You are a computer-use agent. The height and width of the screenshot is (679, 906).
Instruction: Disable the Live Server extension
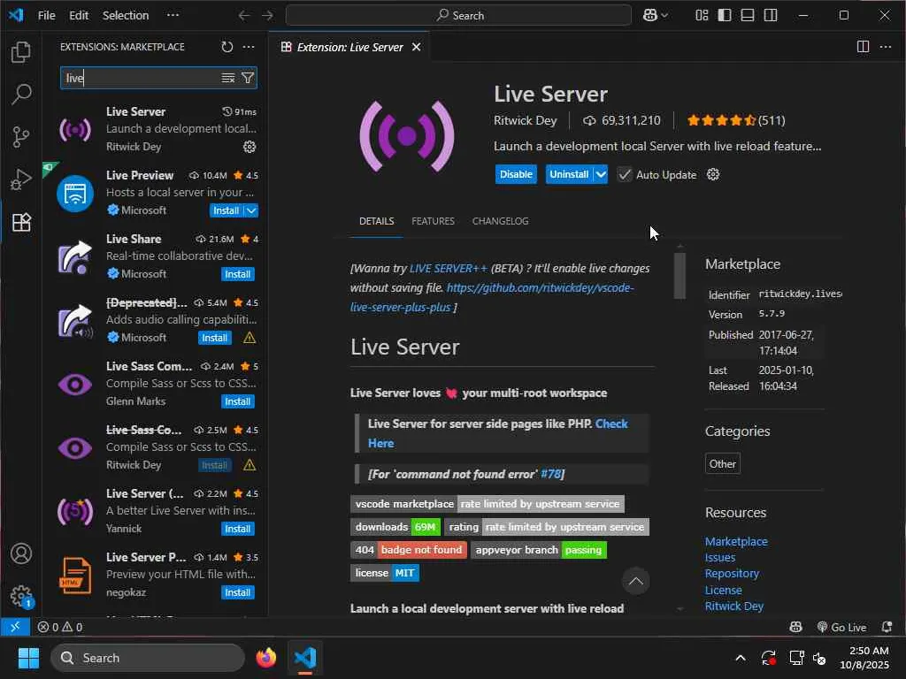tap(516, 174)
